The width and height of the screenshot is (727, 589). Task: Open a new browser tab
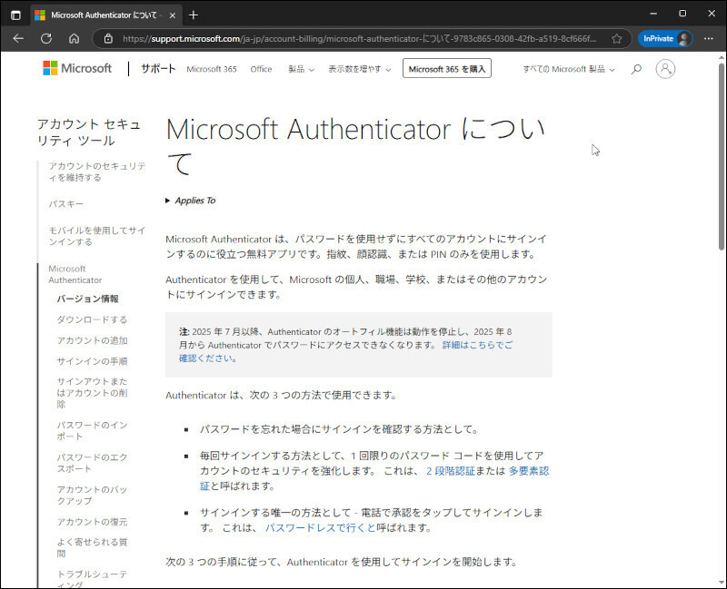[x=194, y=15]
